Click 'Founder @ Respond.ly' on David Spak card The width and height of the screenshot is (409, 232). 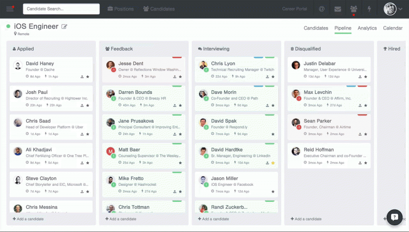tap(229, 127)
